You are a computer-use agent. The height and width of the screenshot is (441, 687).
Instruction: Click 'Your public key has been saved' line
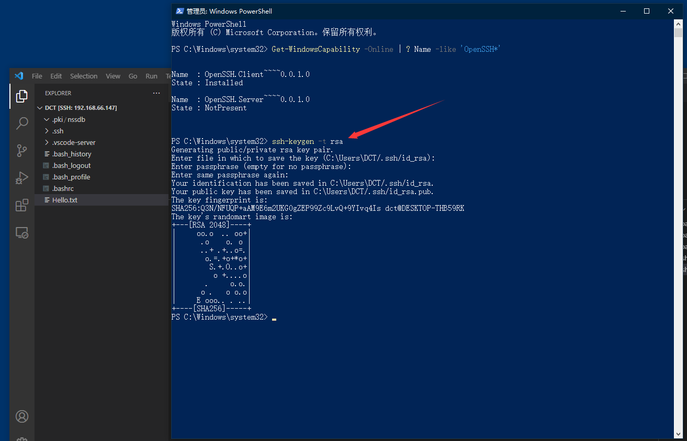coord(302,191)
